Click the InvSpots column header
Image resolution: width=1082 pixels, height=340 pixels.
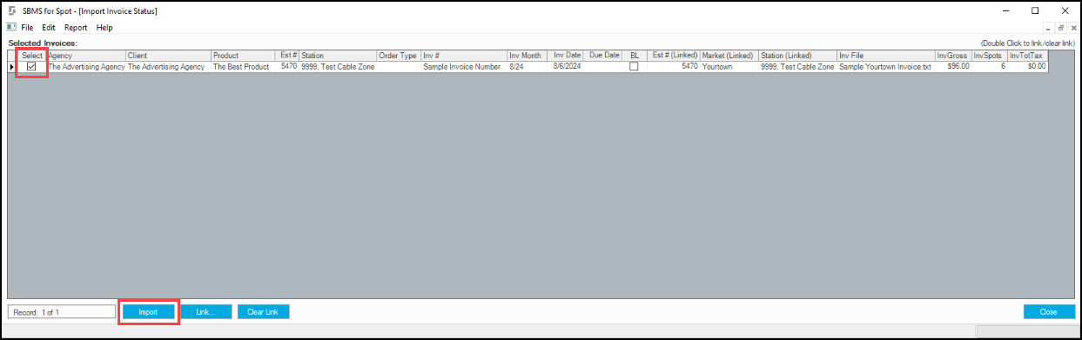[990, 56]
